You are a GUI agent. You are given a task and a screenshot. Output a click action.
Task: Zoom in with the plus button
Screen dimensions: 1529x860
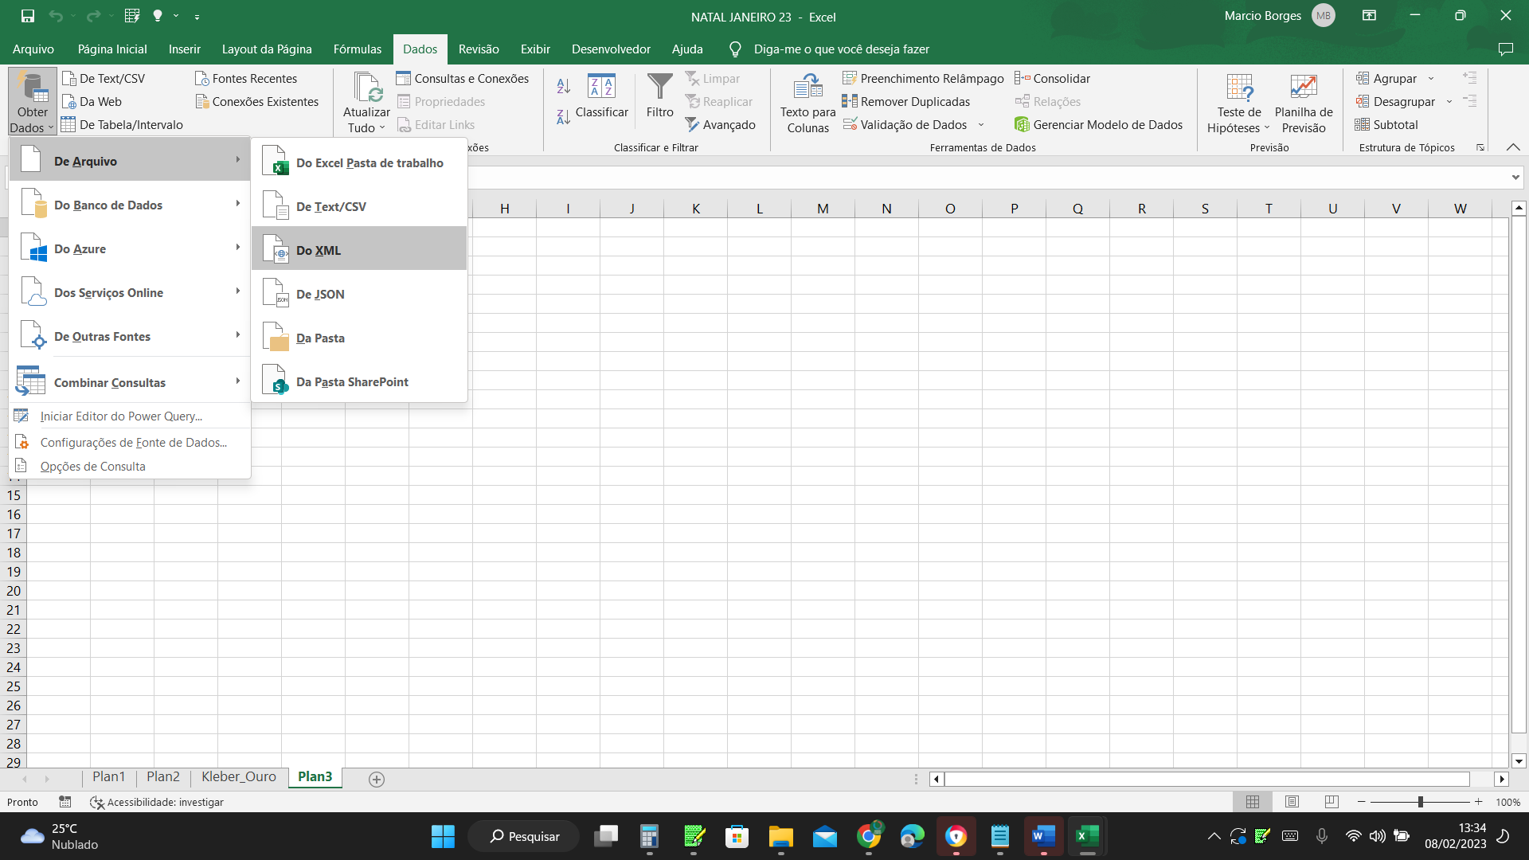pyautogui.click(x=1479, y=802)
